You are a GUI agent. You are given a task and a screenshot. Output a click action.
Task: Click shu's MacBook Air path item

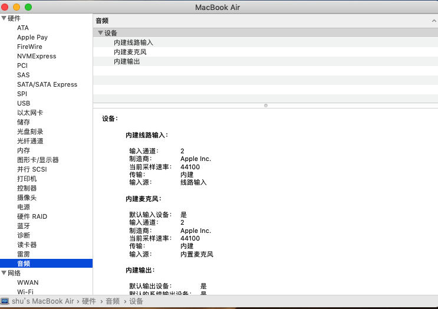[42, 301]
